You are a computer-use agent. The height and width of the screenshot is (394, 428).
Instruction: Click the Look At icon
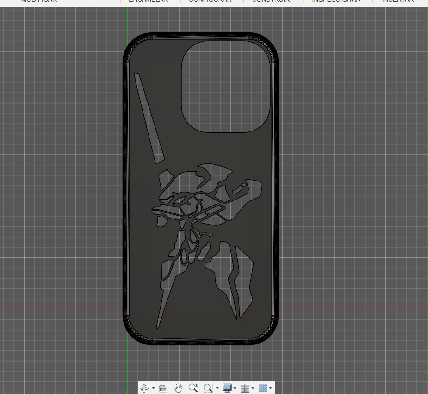click(x=163, y=388)
